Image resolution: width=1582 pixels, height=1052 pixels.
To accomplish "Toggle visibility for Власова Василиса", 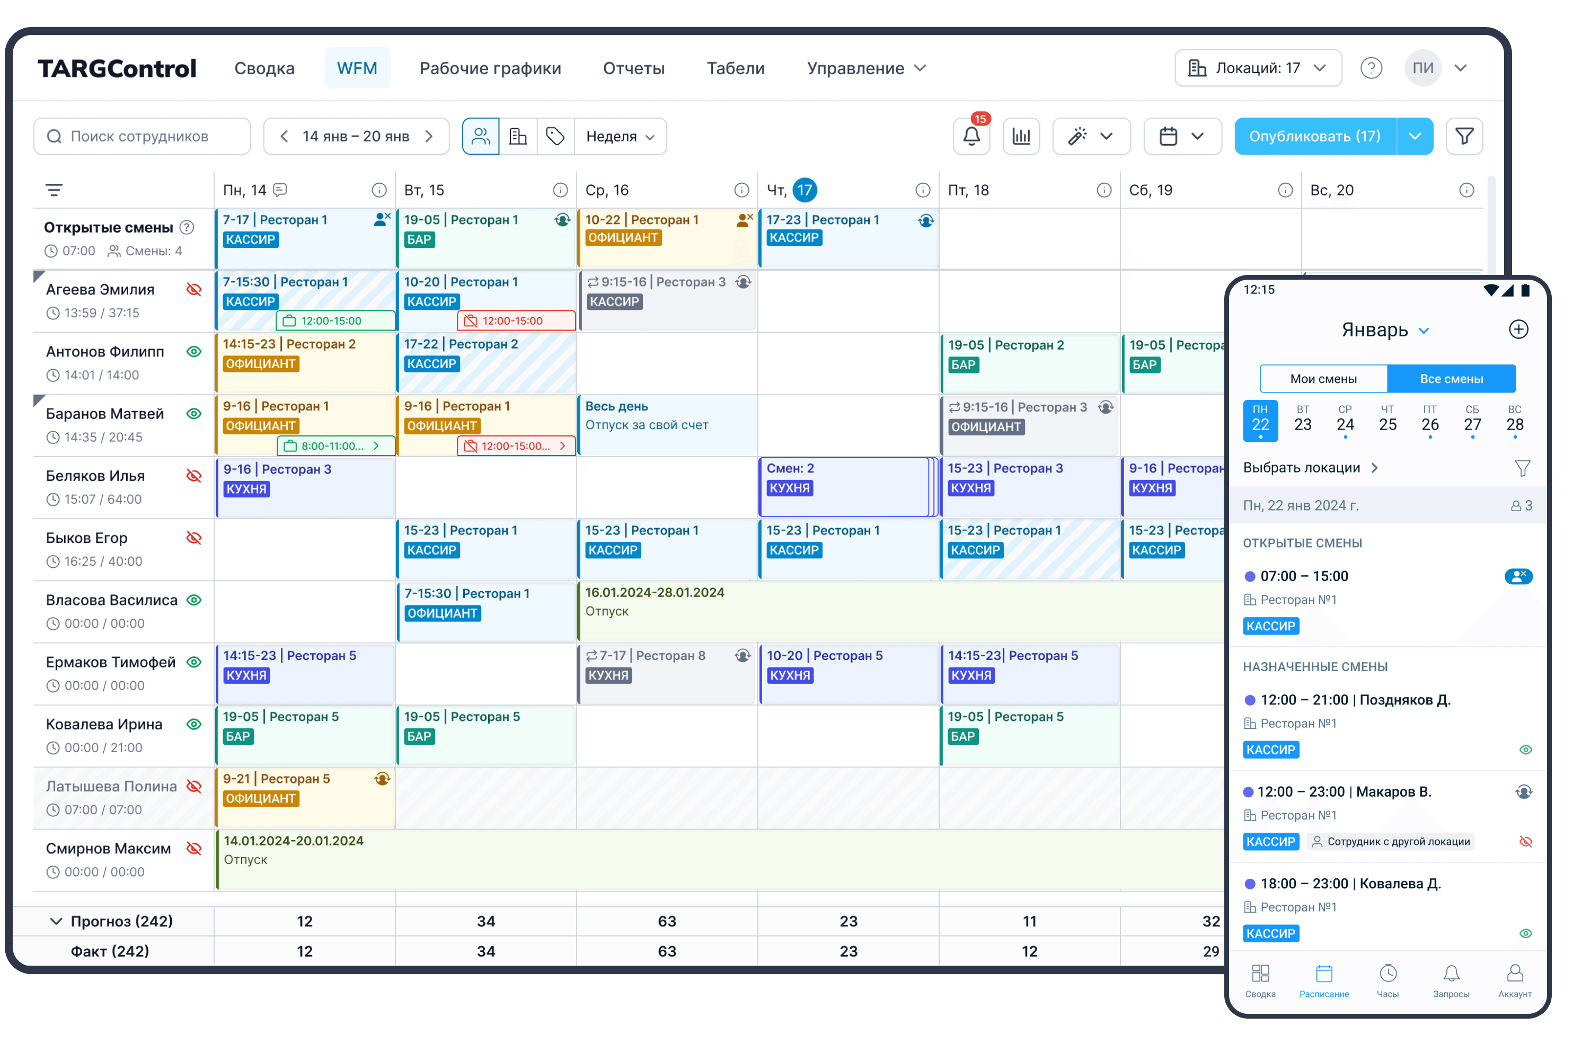I will 193,600.
